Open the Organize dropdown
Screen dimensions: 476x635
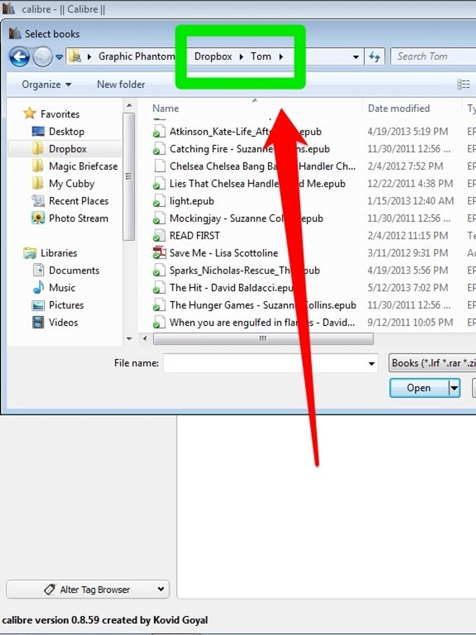(x=44, y=84)
